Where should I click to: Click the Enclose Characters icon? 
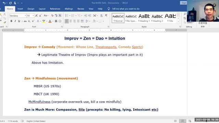pos(60,21)
